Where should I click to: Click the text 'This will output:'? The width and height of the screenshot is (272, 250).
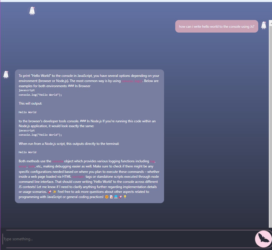tap(30, 103)
